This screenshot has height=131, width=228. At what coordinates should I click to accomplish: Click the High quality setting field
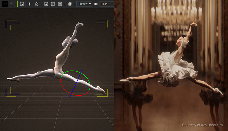pos(107,4)
